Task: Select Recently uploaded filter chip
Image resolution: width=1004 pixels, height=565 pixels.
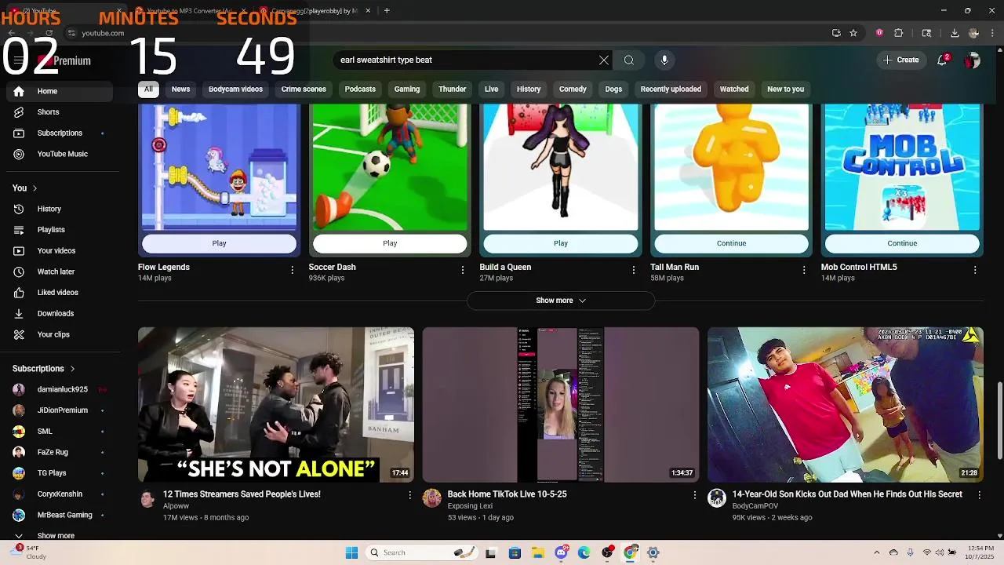Action: (671, 89)
